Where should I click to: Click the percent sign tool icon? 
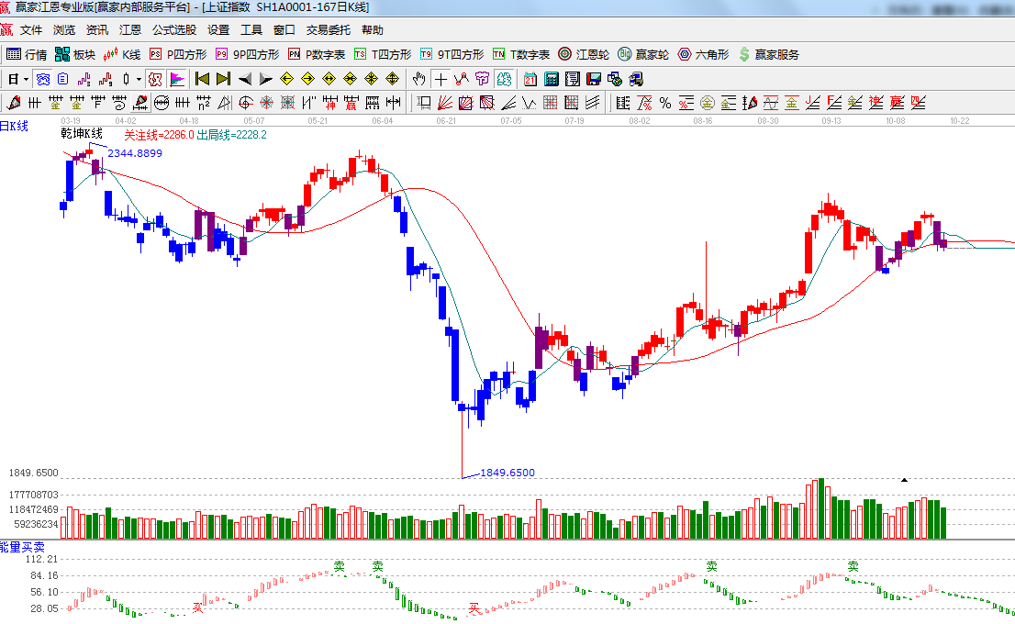pyautogui.click(x=664, y=102)
